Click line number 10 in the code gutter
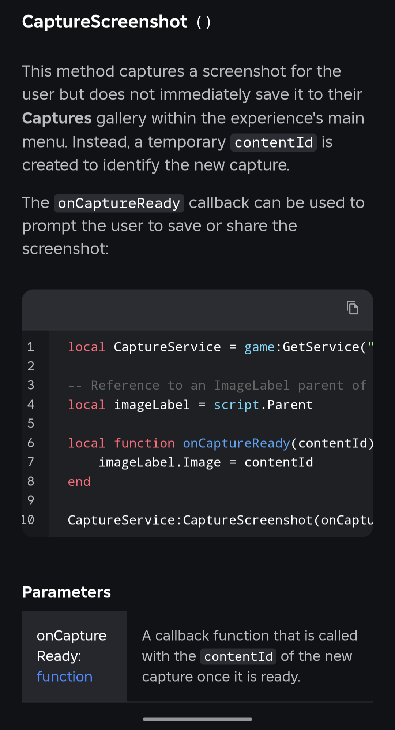The width and height of the screenshot is (395, 730). (28, 520)
